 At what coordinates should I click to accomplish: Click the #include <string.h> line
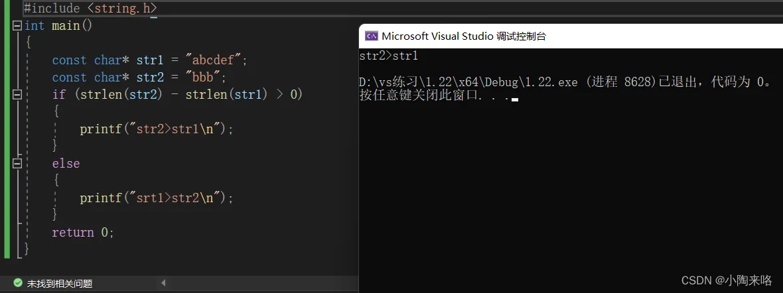90,9
